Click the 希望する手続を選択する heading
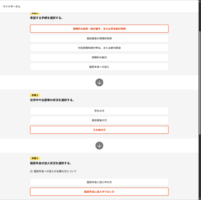Viewport: 201px width, 200px height. tap(46, 18)
